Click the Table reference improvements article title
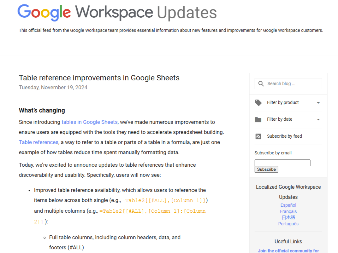The height and width of the screenshot is (253, 338). point(99,78)
